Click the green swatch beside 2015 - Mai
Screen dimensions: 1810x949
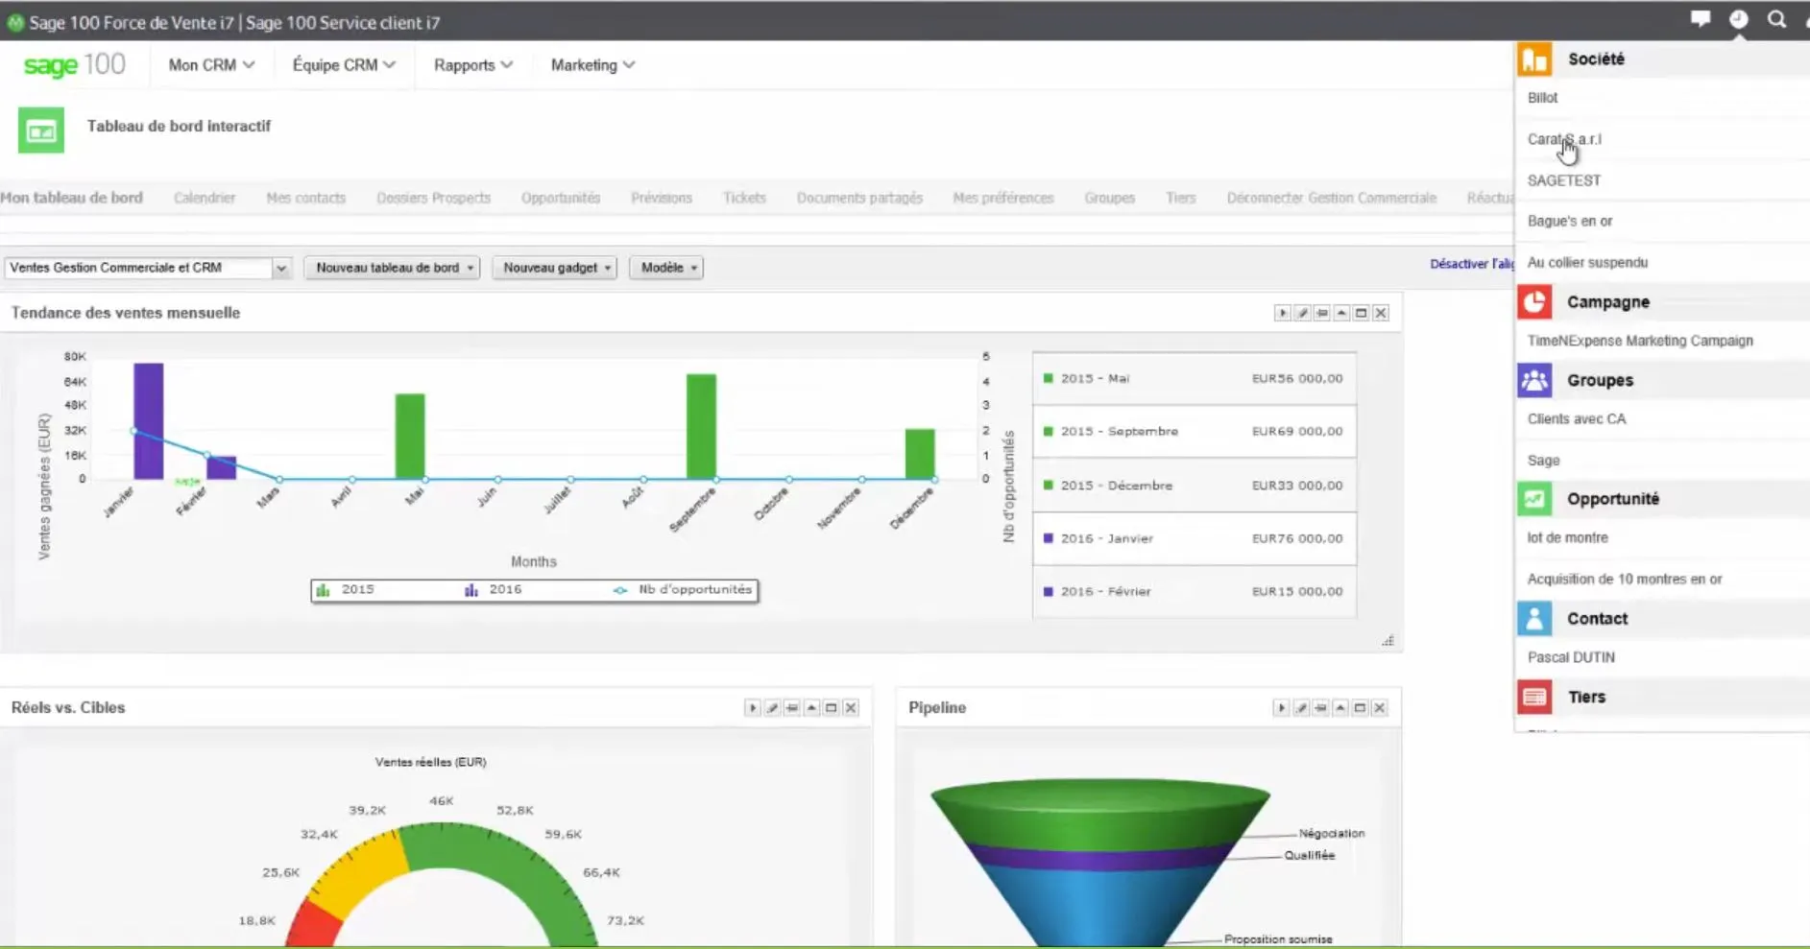[x=1049, y=378]
